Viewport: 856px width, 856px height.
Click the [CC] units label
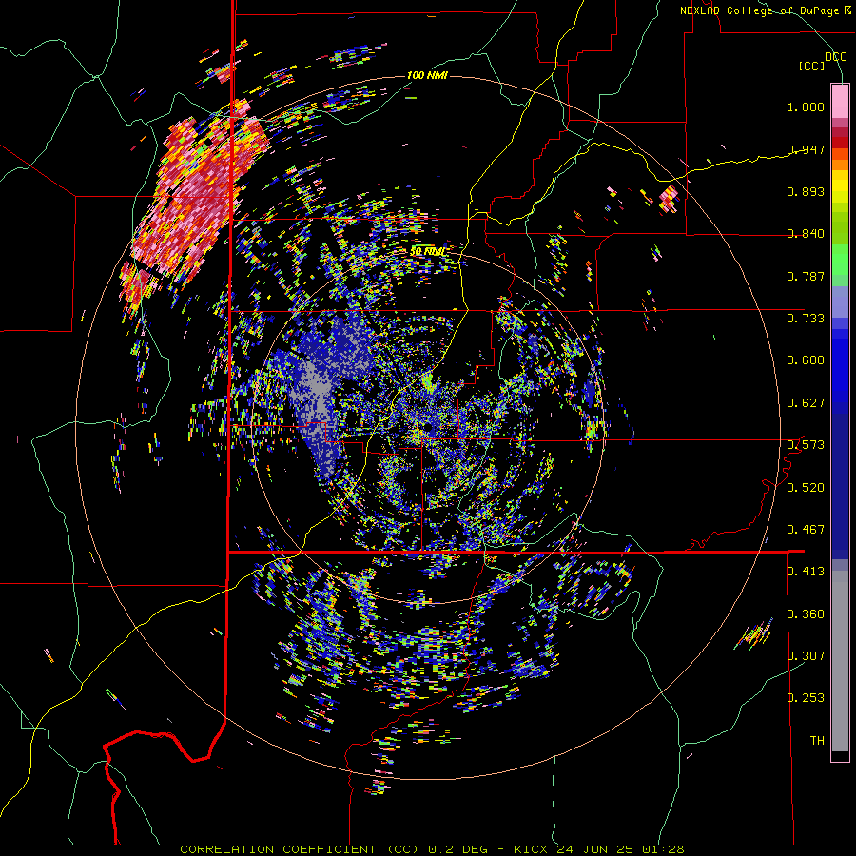pyautogui.click(x=812, y=67)
